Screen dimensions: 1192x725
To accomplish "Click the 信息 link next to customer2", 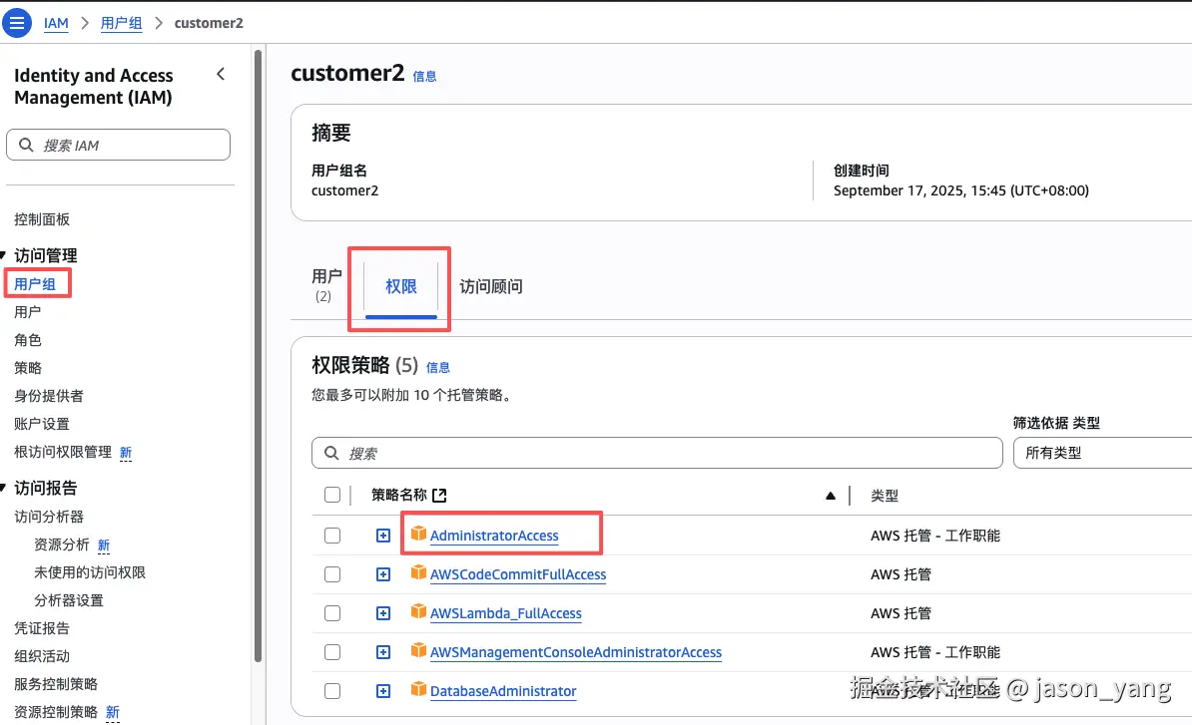I will click(x=424, y=76).
